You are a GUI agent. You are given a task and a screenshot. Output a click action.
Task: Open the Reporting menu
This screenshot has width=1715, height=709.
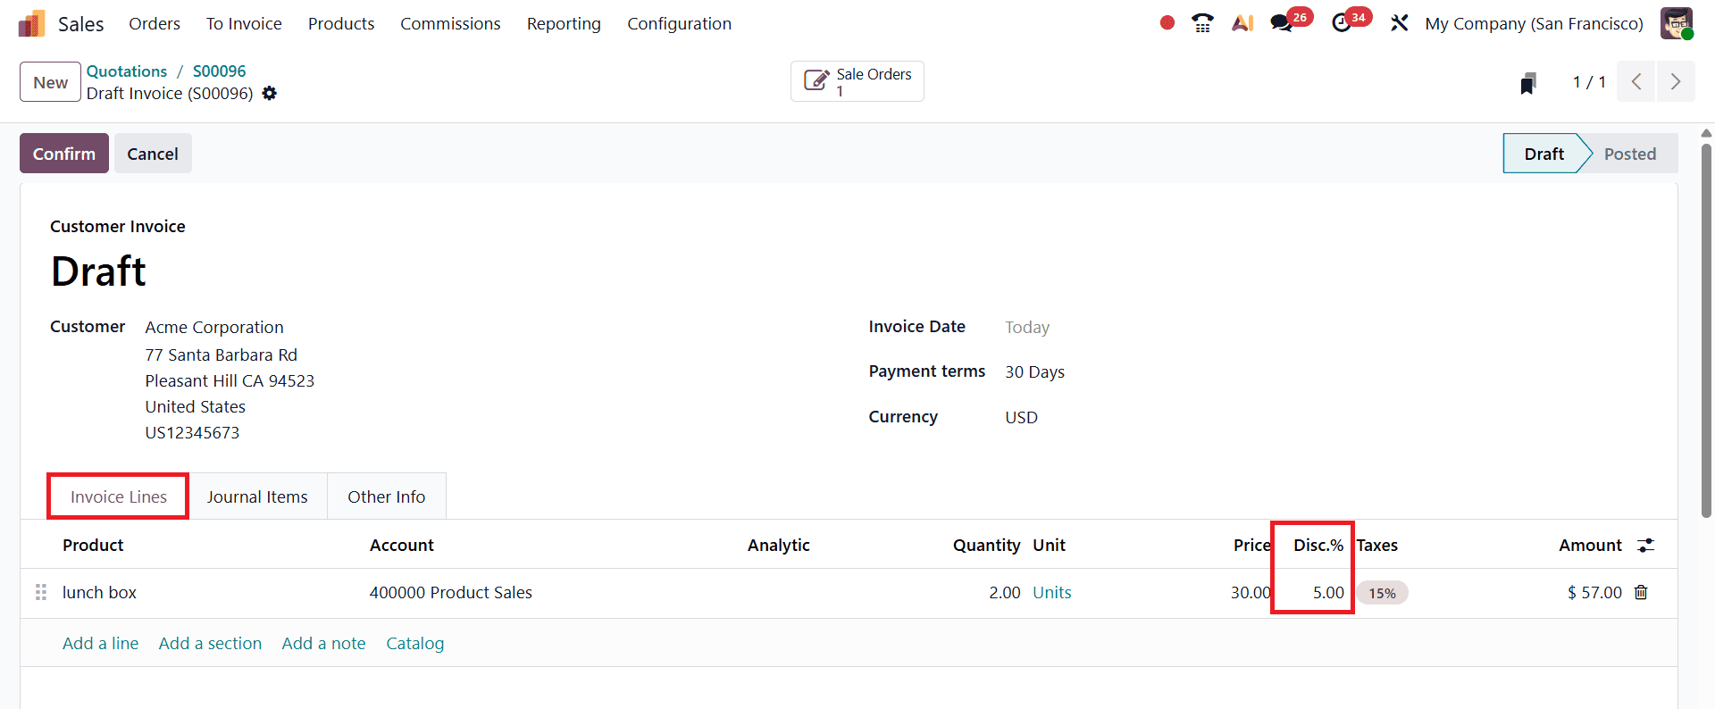(564, 23)
